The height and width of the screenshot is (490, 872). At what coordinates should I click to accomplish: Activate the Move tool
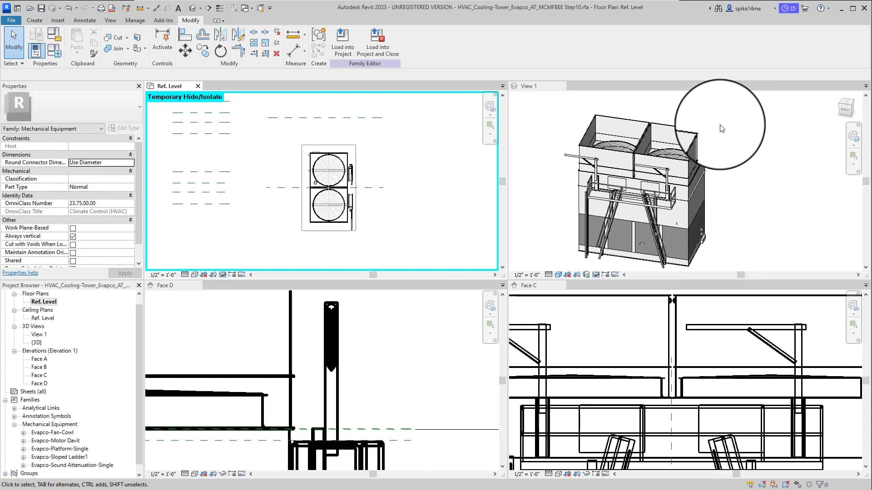coord(185,50)
